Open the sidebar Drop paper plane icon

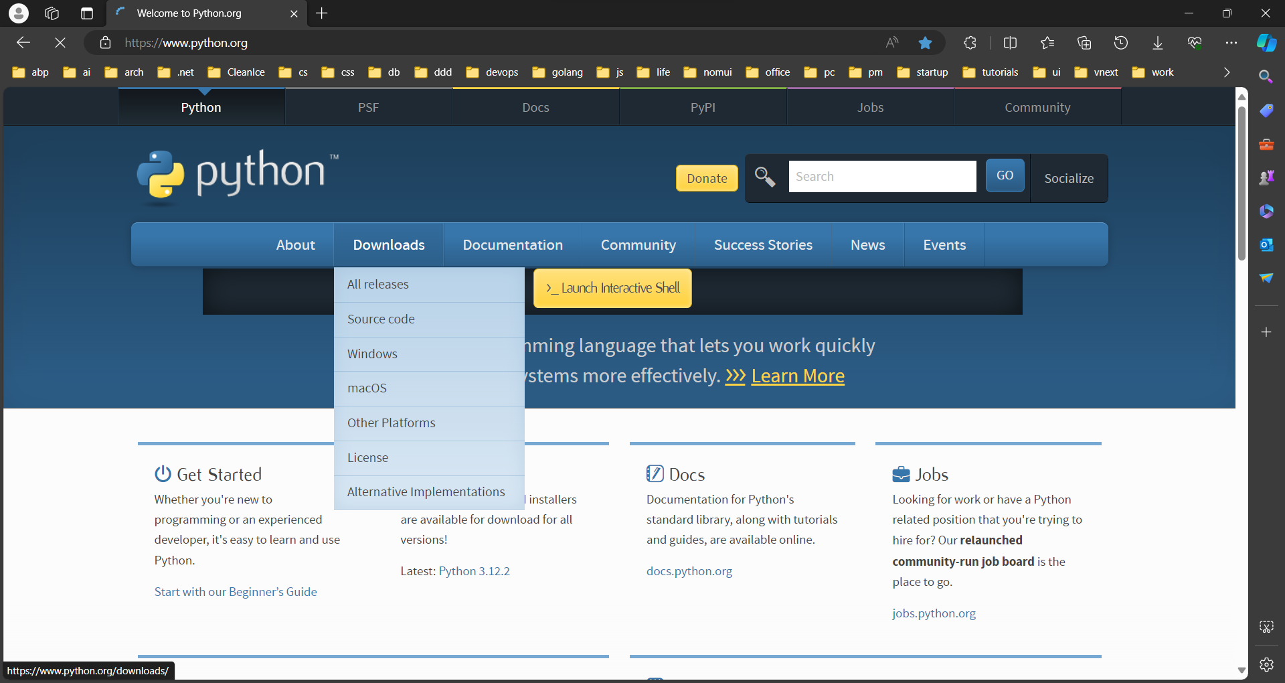click(x=1266, y=278)
